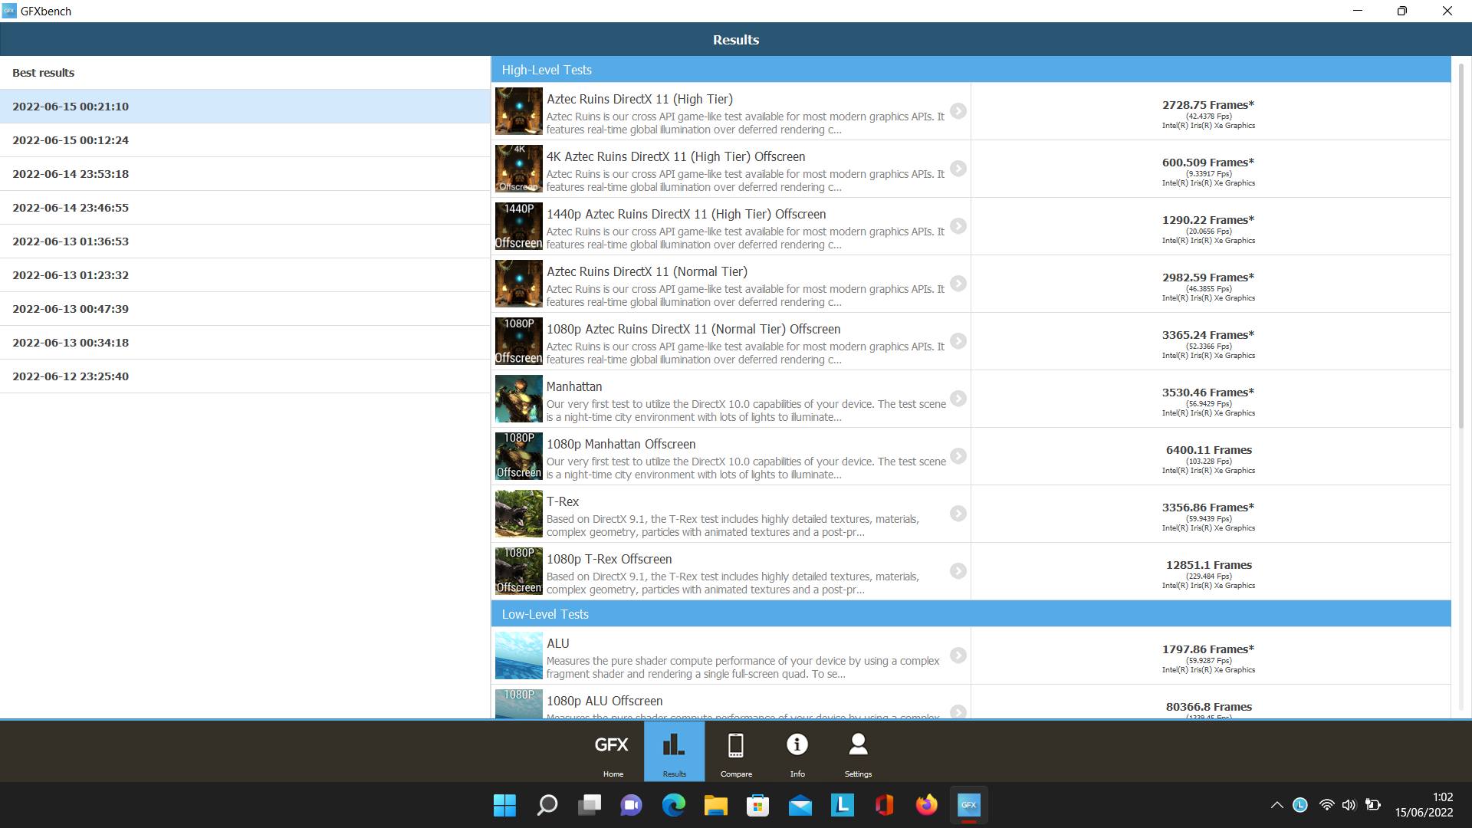
Task: Click 1080P Aztec Ruins Offscreen thumbnail
Action: [519, 341]
